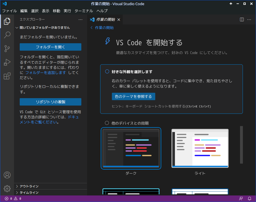Click the 色のテーマを参照する button
This screenshot has height=202, width=256.
[x=133, y=96]
